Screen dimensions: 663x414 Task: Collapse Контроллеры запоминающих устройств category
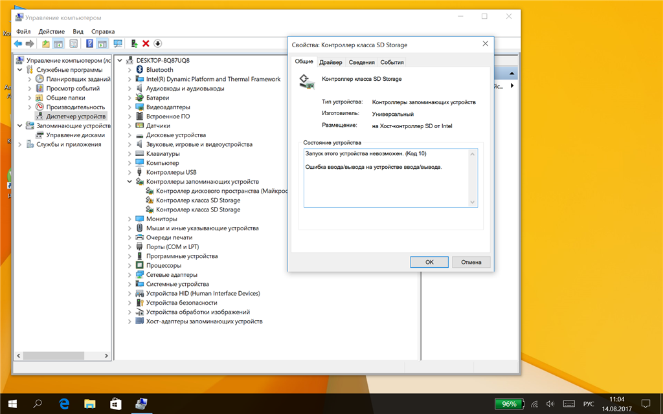129,181
